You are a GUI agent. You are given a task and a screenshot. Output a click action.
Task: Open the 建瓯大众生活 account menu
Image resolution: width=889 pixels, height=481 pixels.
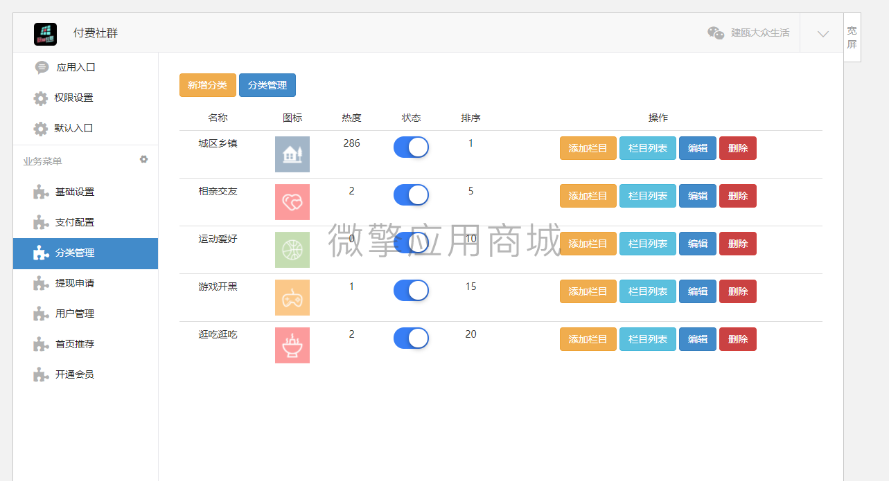[x=760, y=33]
